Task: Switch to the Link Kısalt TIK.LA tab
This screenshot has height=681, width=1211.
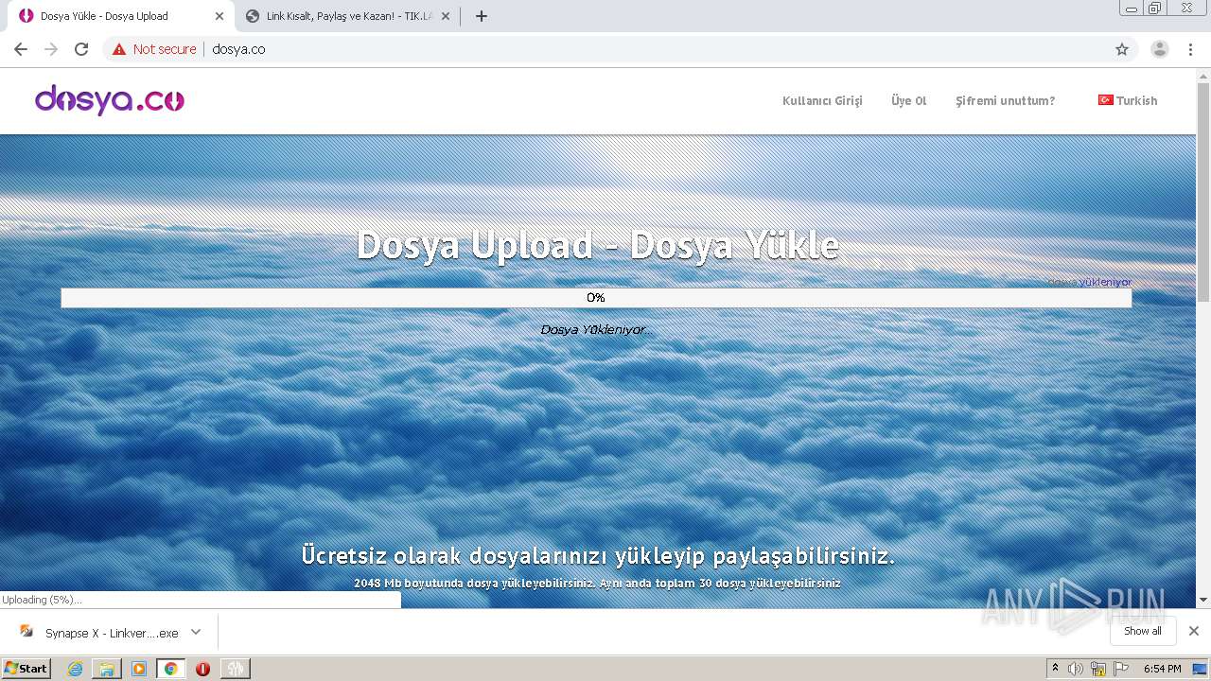Action: (x=346, y=16)
